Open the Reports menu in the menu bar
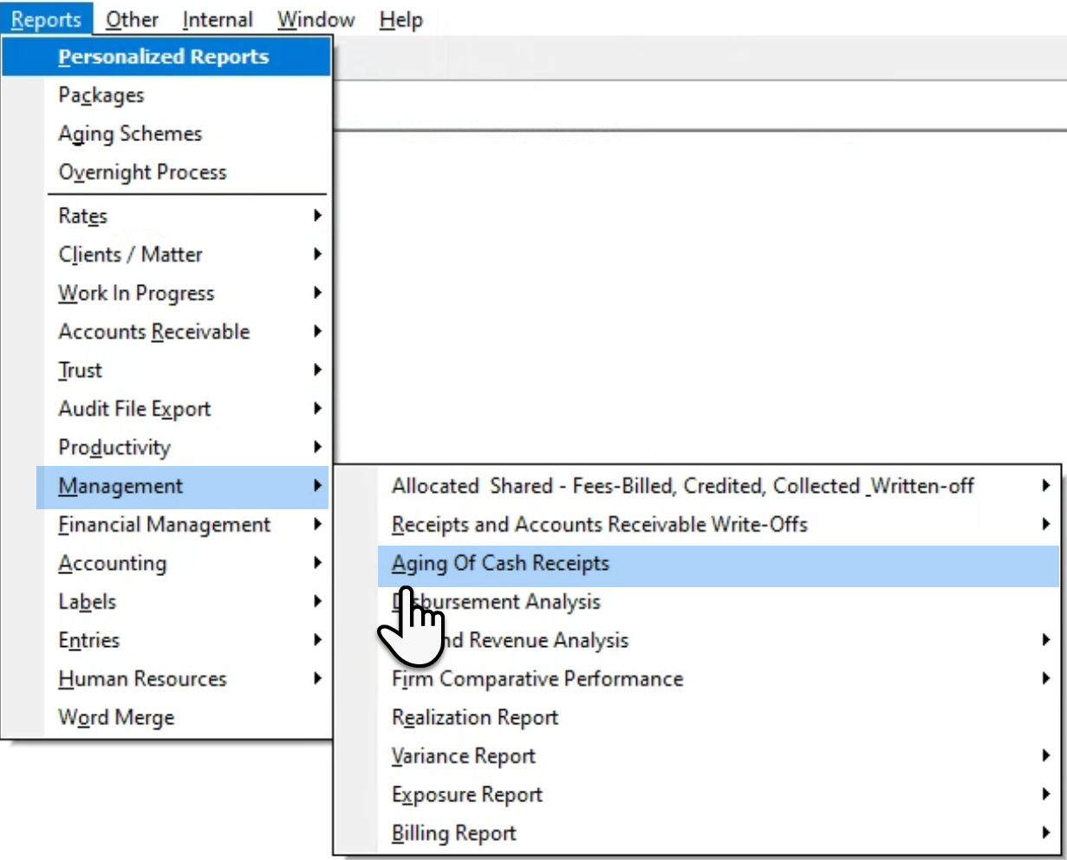 (47, 19)
